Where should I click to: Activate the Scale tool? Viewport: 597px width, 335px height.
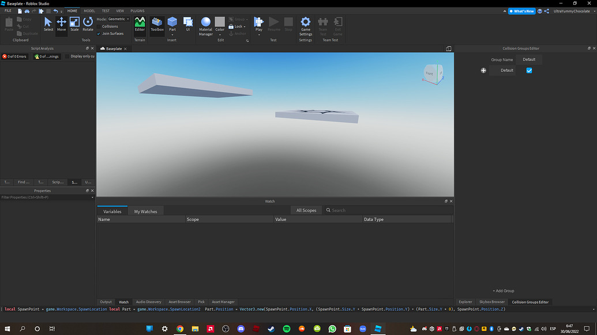click(x=74, y=24)
